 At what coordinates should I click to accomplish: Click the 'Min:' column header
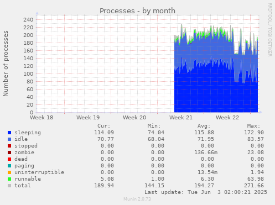point(154,126)
